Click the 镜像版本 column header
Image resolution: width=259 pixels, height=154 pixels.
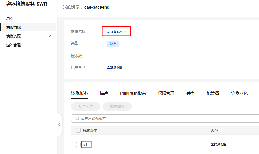[90, 131]
